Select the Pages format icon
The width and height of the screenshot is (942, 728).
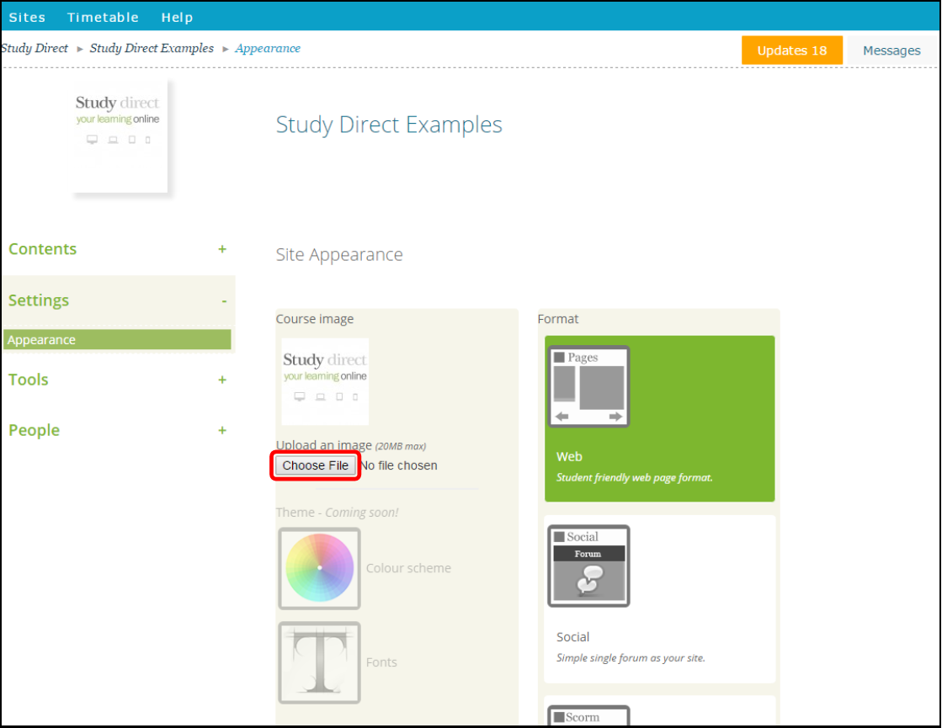pyautogui.click(x=588, y=386)
